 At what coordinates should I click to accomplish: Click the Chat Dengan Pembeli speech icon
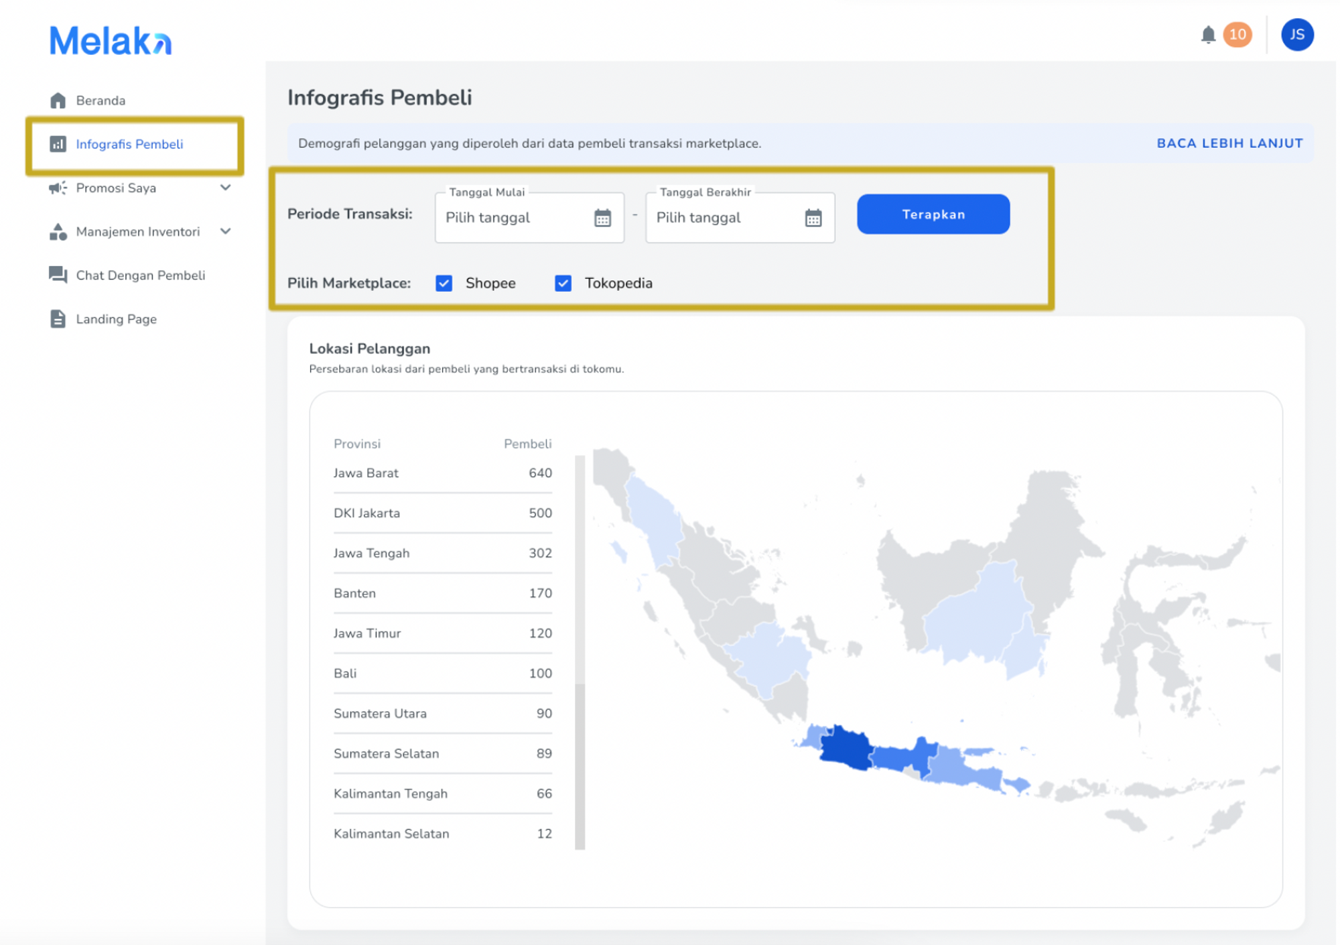point(58,275)
